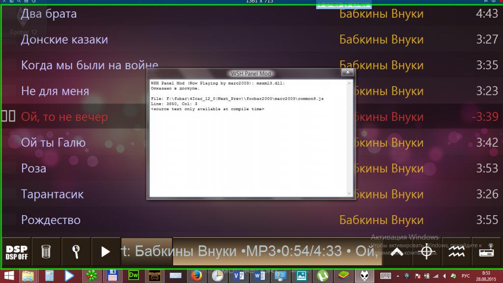Expand hidden system tray icons arrow
This screenshot has width=503, height=283.
tap(398, 276)
